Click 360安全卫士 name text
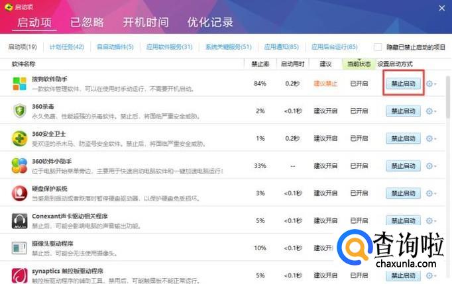The height and width of the screenshot is (284, 452). (49, 134)
